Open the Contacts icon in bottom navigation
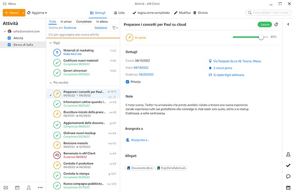Image resolution: width=294 pixels, height=193 pixels. tap(29, 187)
